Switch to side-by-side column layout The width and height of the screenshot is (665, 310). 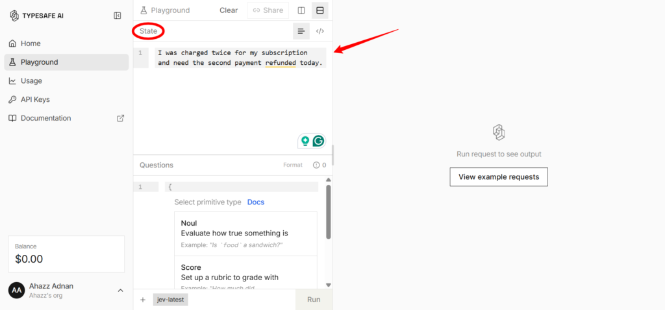coord(301,10)
